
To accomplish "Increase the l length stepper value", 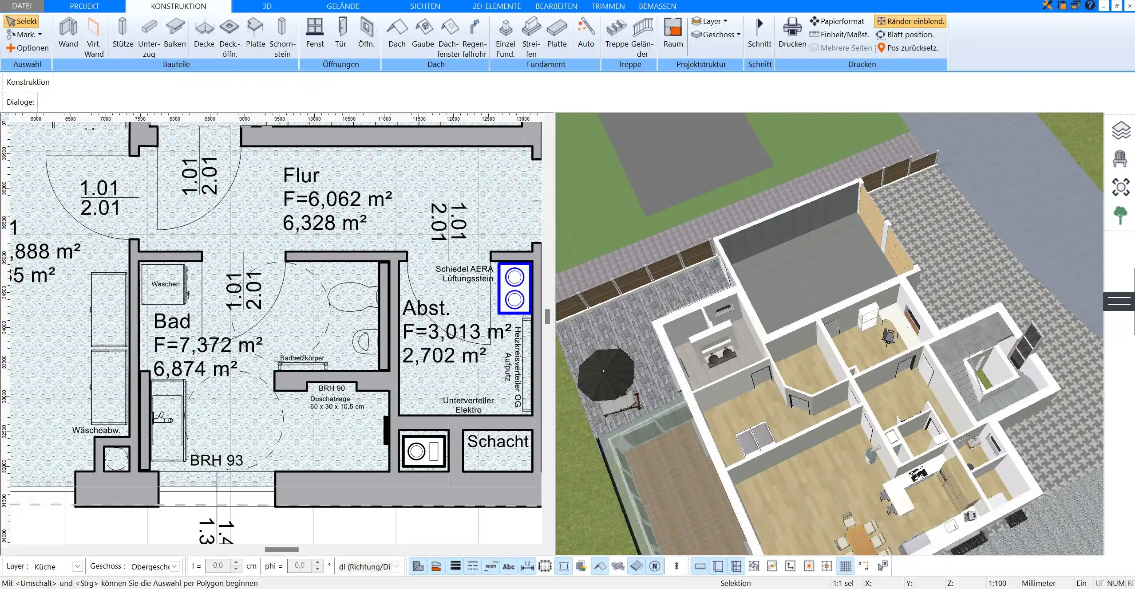I will [236, 563].
